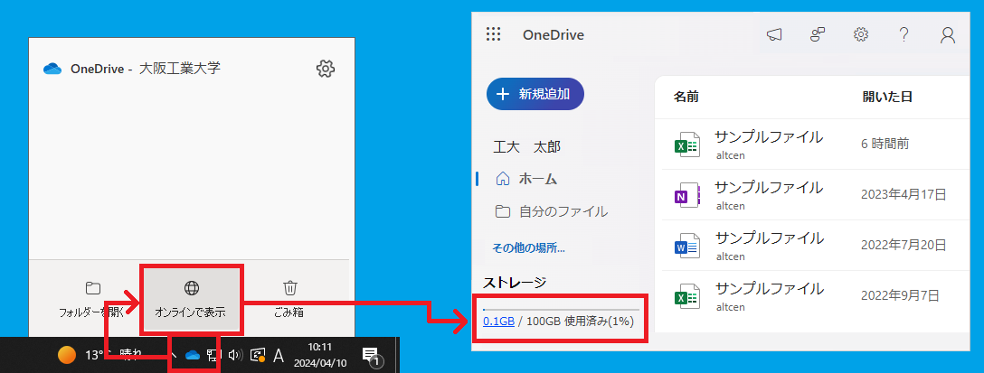The image size is (984, 373).
Task: Click the 0.1GB storage link
Action: [499, 322]
